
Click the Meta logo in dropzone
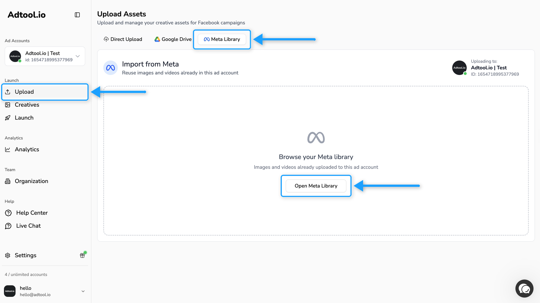316,138
